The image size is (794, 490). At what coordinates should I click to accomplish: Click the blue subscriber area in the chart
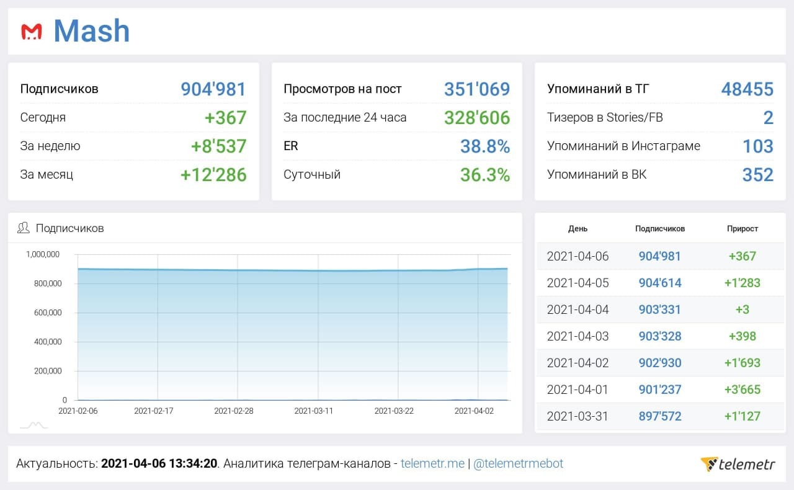(294, 335)
